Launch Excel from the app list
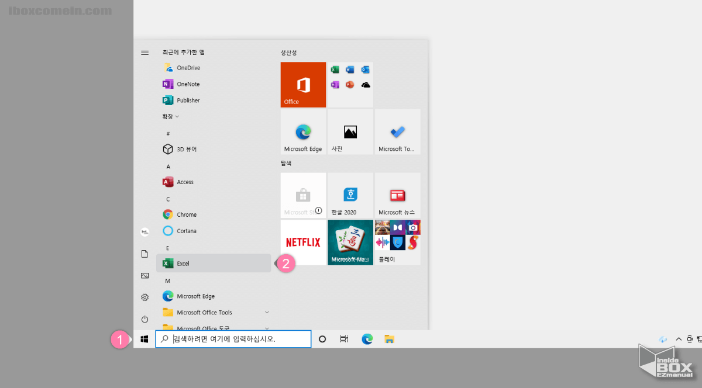 [182, 263]
